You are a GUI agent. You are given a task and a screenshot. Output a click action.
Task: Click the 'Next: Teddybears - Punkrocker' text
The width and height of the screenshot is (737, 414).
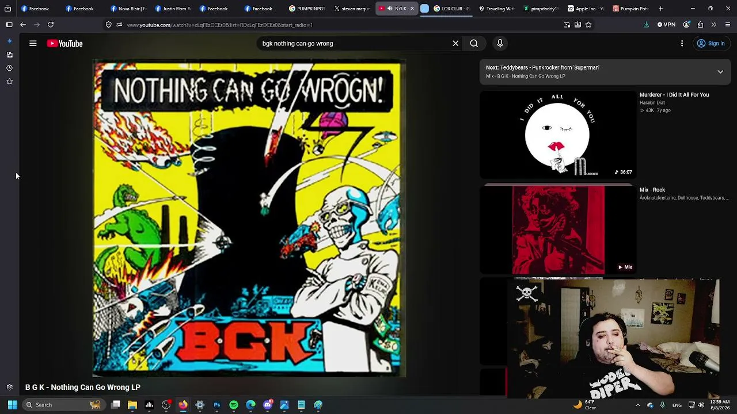click(542, 67)
